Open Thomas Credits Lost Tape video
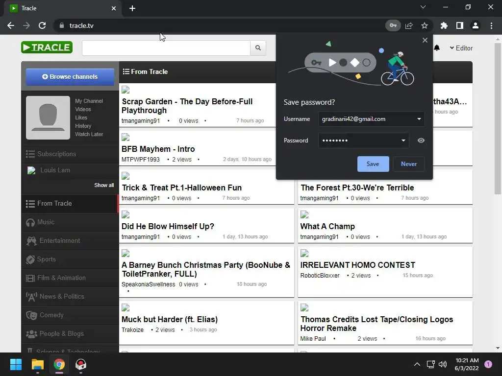Image resolution: width=502 pixels, height=376 pixels. 376,324
